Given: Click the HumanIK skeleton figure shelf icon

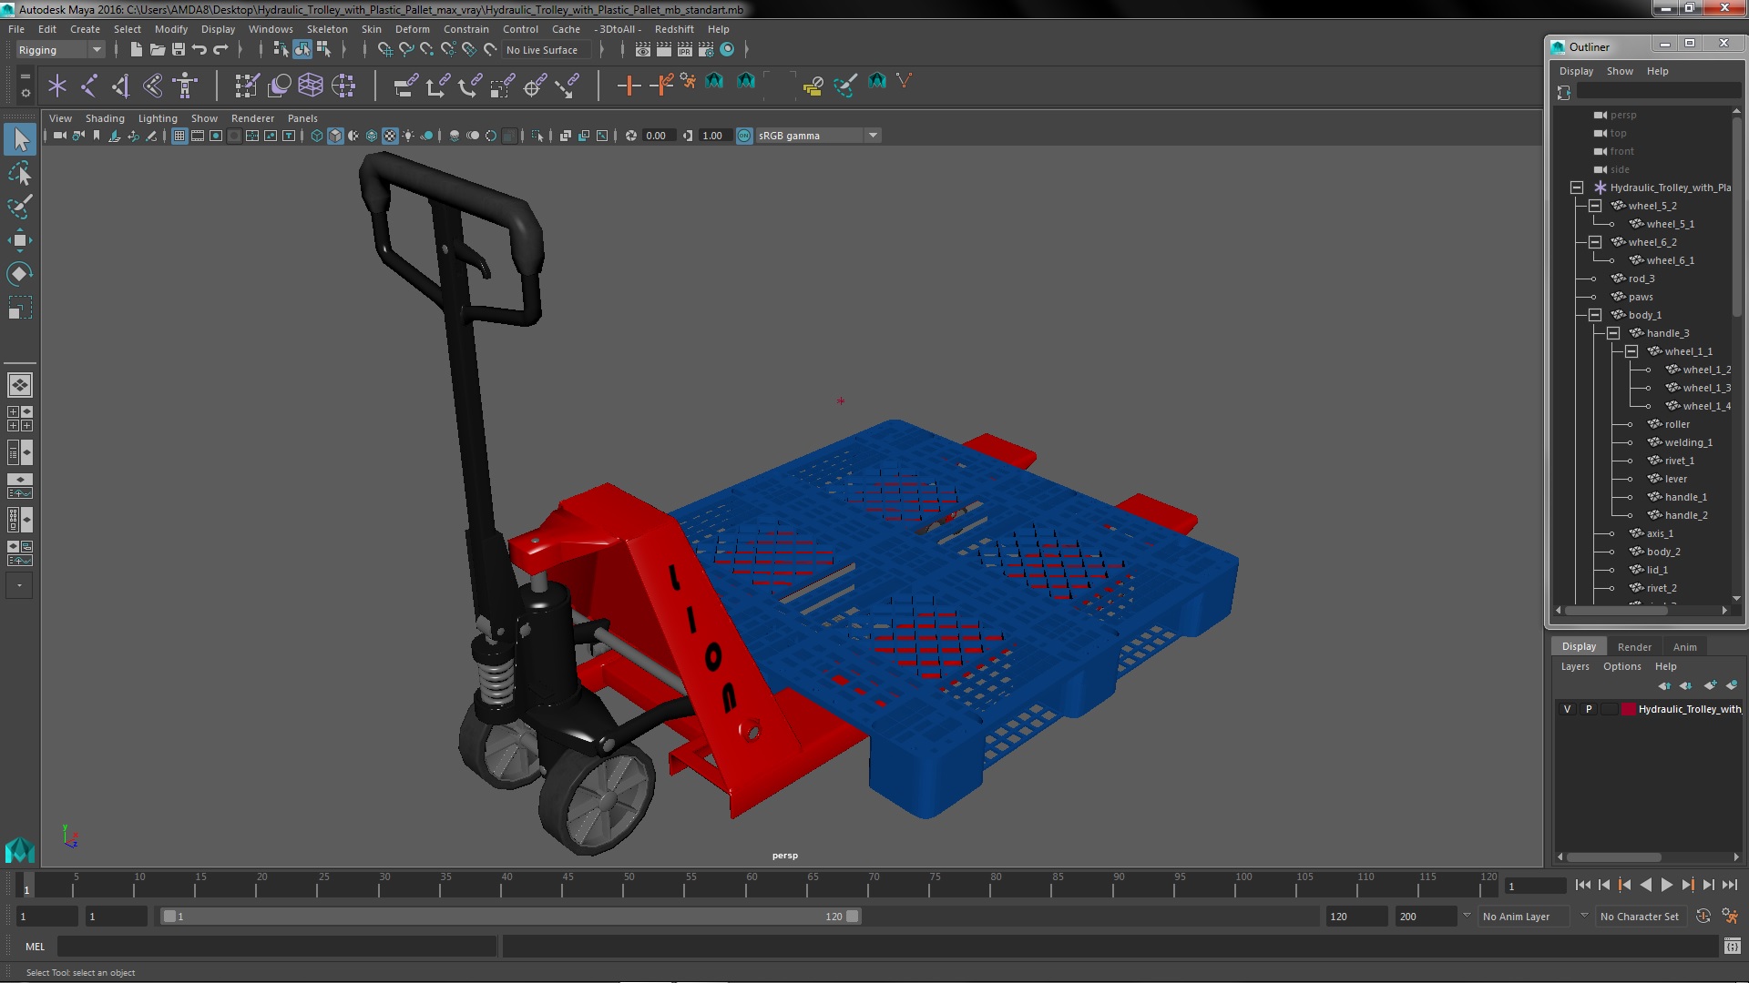Looking at the screenshot, I should pos(185,86).
